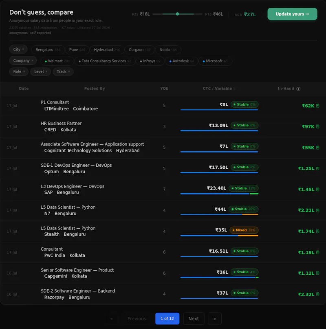
Task: Open the HR Business Partner CRED entry
Action: tap(163, 126)
